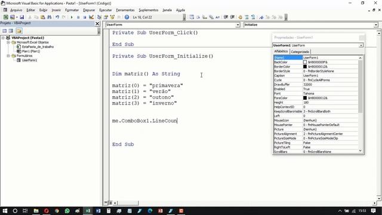Save the project with the disk icon
Screen dimensions: 382x215
[21, 17]
